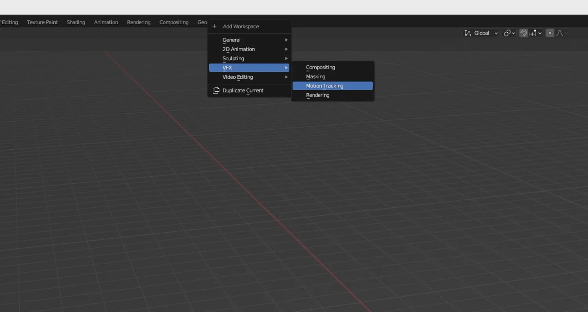Click the arrow next to General
588x312 pixels.
[287, 40]
